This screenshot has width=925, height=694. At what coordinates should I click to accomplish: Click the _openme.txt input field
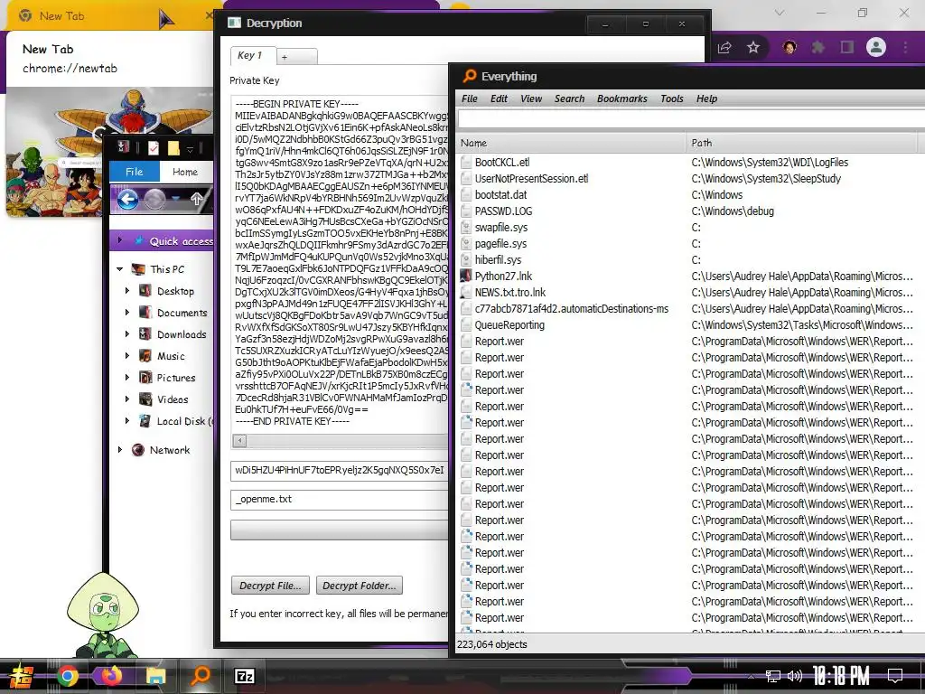coord(340,499)
